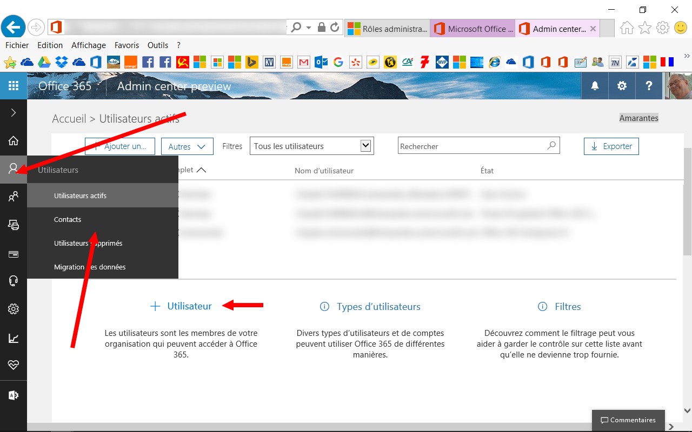Click the profile photo in the header
This screenshot has width=692, height=432.
[x=678, y=86]
